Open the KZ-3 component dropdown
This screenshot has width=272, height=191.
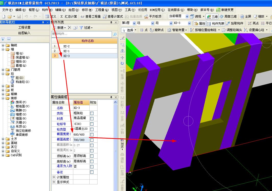189,23
